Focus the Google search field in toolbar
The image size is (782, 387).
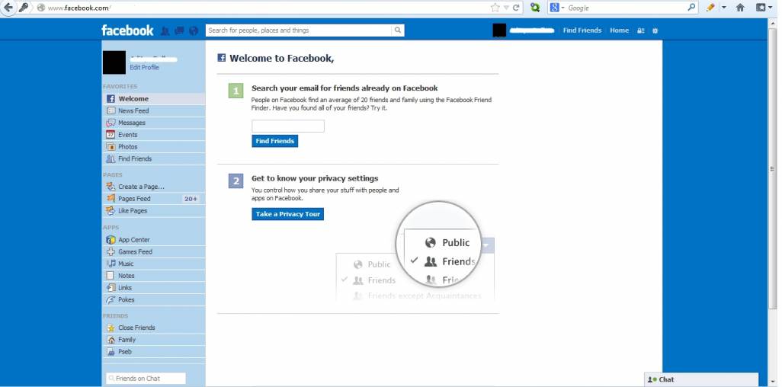point(626,8)
